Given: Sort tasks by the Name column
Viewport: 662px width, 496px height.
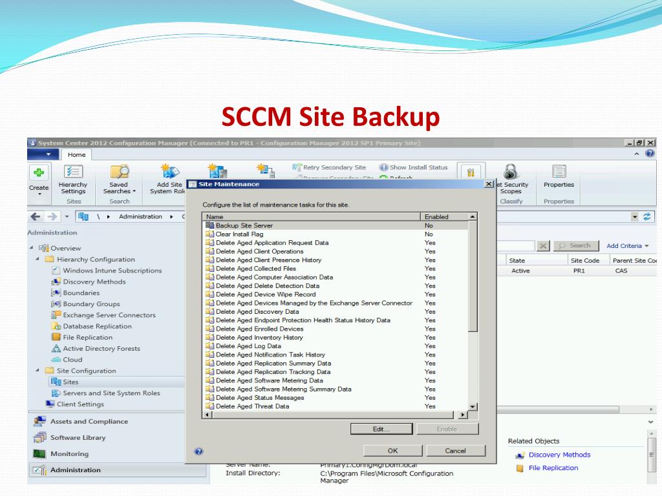Looking at the screenshot, I should (x=312, y=216).
